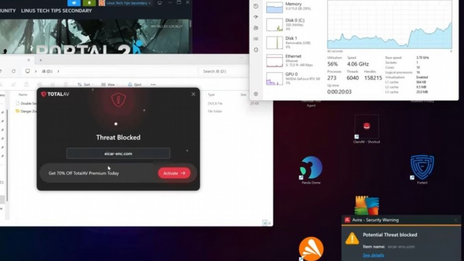Click the Steam announcements megaphone icon
Image resolution: width=464 pixels, height=261 pixels.
(74, 3)
